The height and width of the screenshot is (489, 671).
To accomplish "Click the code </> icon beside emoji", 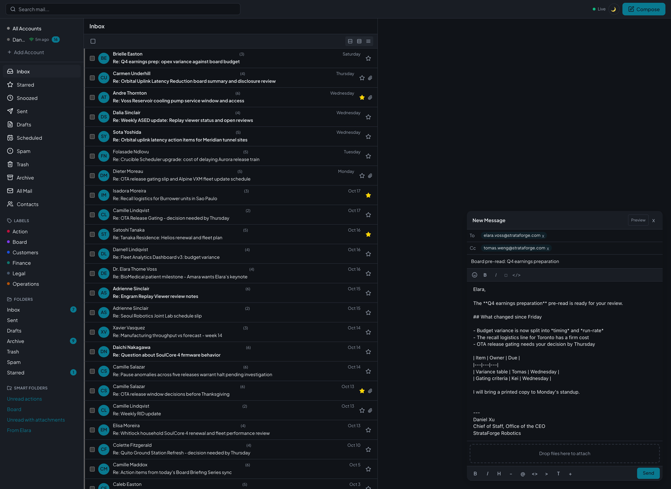I will coord(516,275).
